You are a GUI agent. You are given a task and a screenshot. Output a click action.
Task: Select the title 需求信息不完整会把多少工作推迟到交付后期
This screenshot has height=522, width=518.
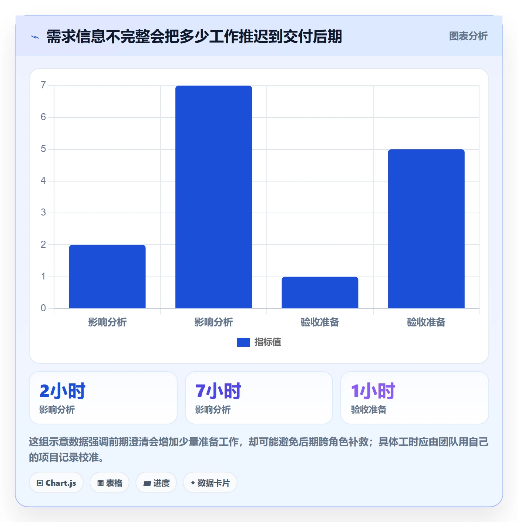(194, 37)
